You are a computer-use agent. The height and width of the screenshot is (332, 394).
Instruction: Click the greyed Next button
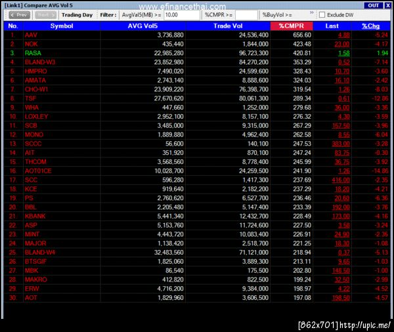click(x=45, y=15)
